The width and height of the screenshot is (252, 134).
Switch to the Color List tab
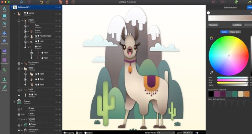click(x=235, y=32)
